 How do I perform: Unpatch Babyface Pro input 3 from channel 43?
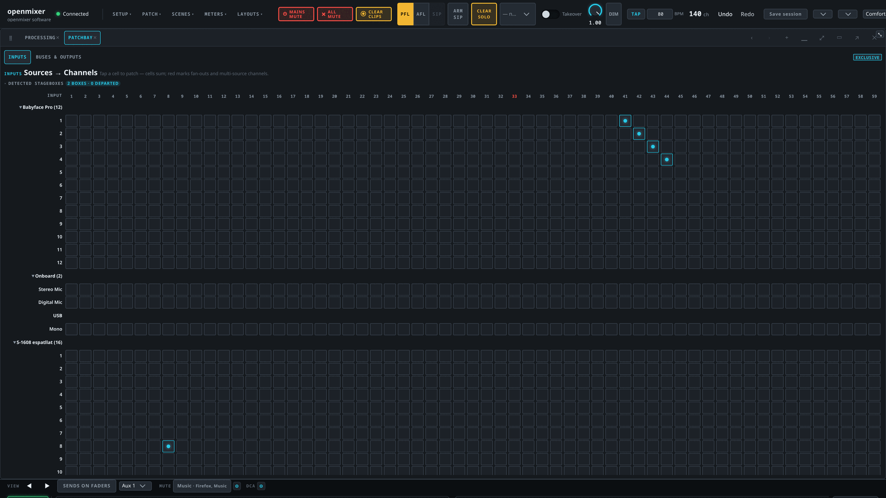(653, 147)
